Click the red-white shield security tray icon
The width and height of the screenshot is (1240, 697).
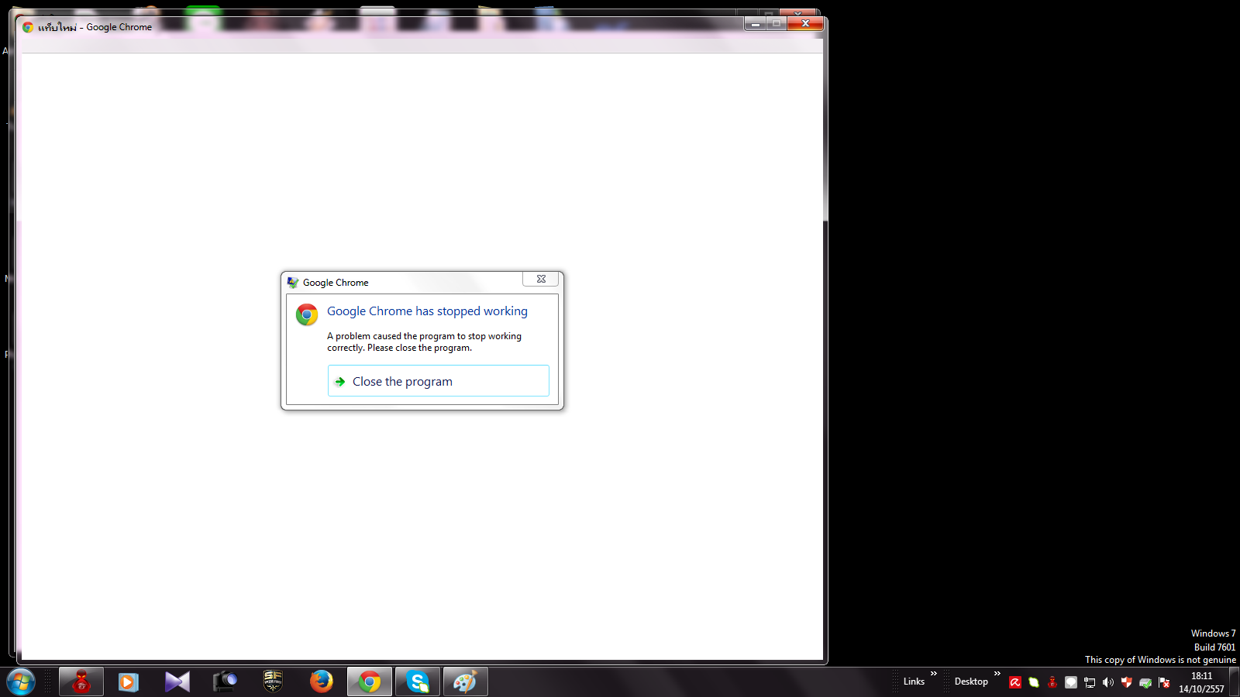pos(1127,682)
